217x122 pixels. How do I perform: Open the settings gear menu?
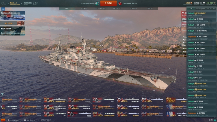point(3,3)
